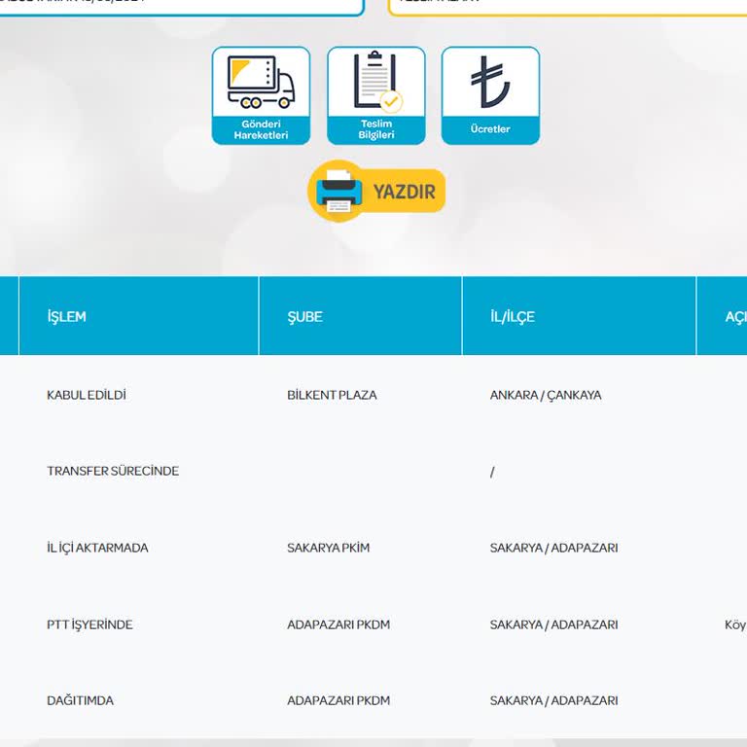The image size is (747, 747).
Task: Click ADAPAZARI PKDM in PTT İŞYERİNDE row
Action: coord(338,624)
